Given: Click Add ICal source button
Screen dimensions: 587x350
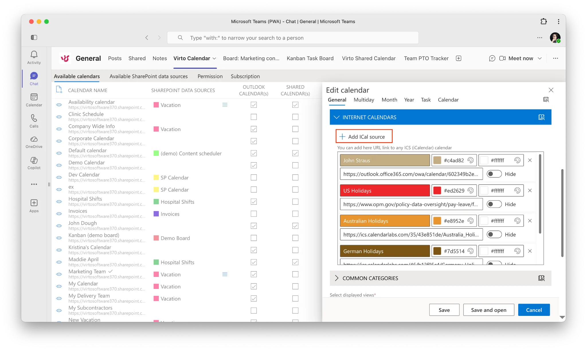Looking at the screenshot, I should tap(364, 136).
